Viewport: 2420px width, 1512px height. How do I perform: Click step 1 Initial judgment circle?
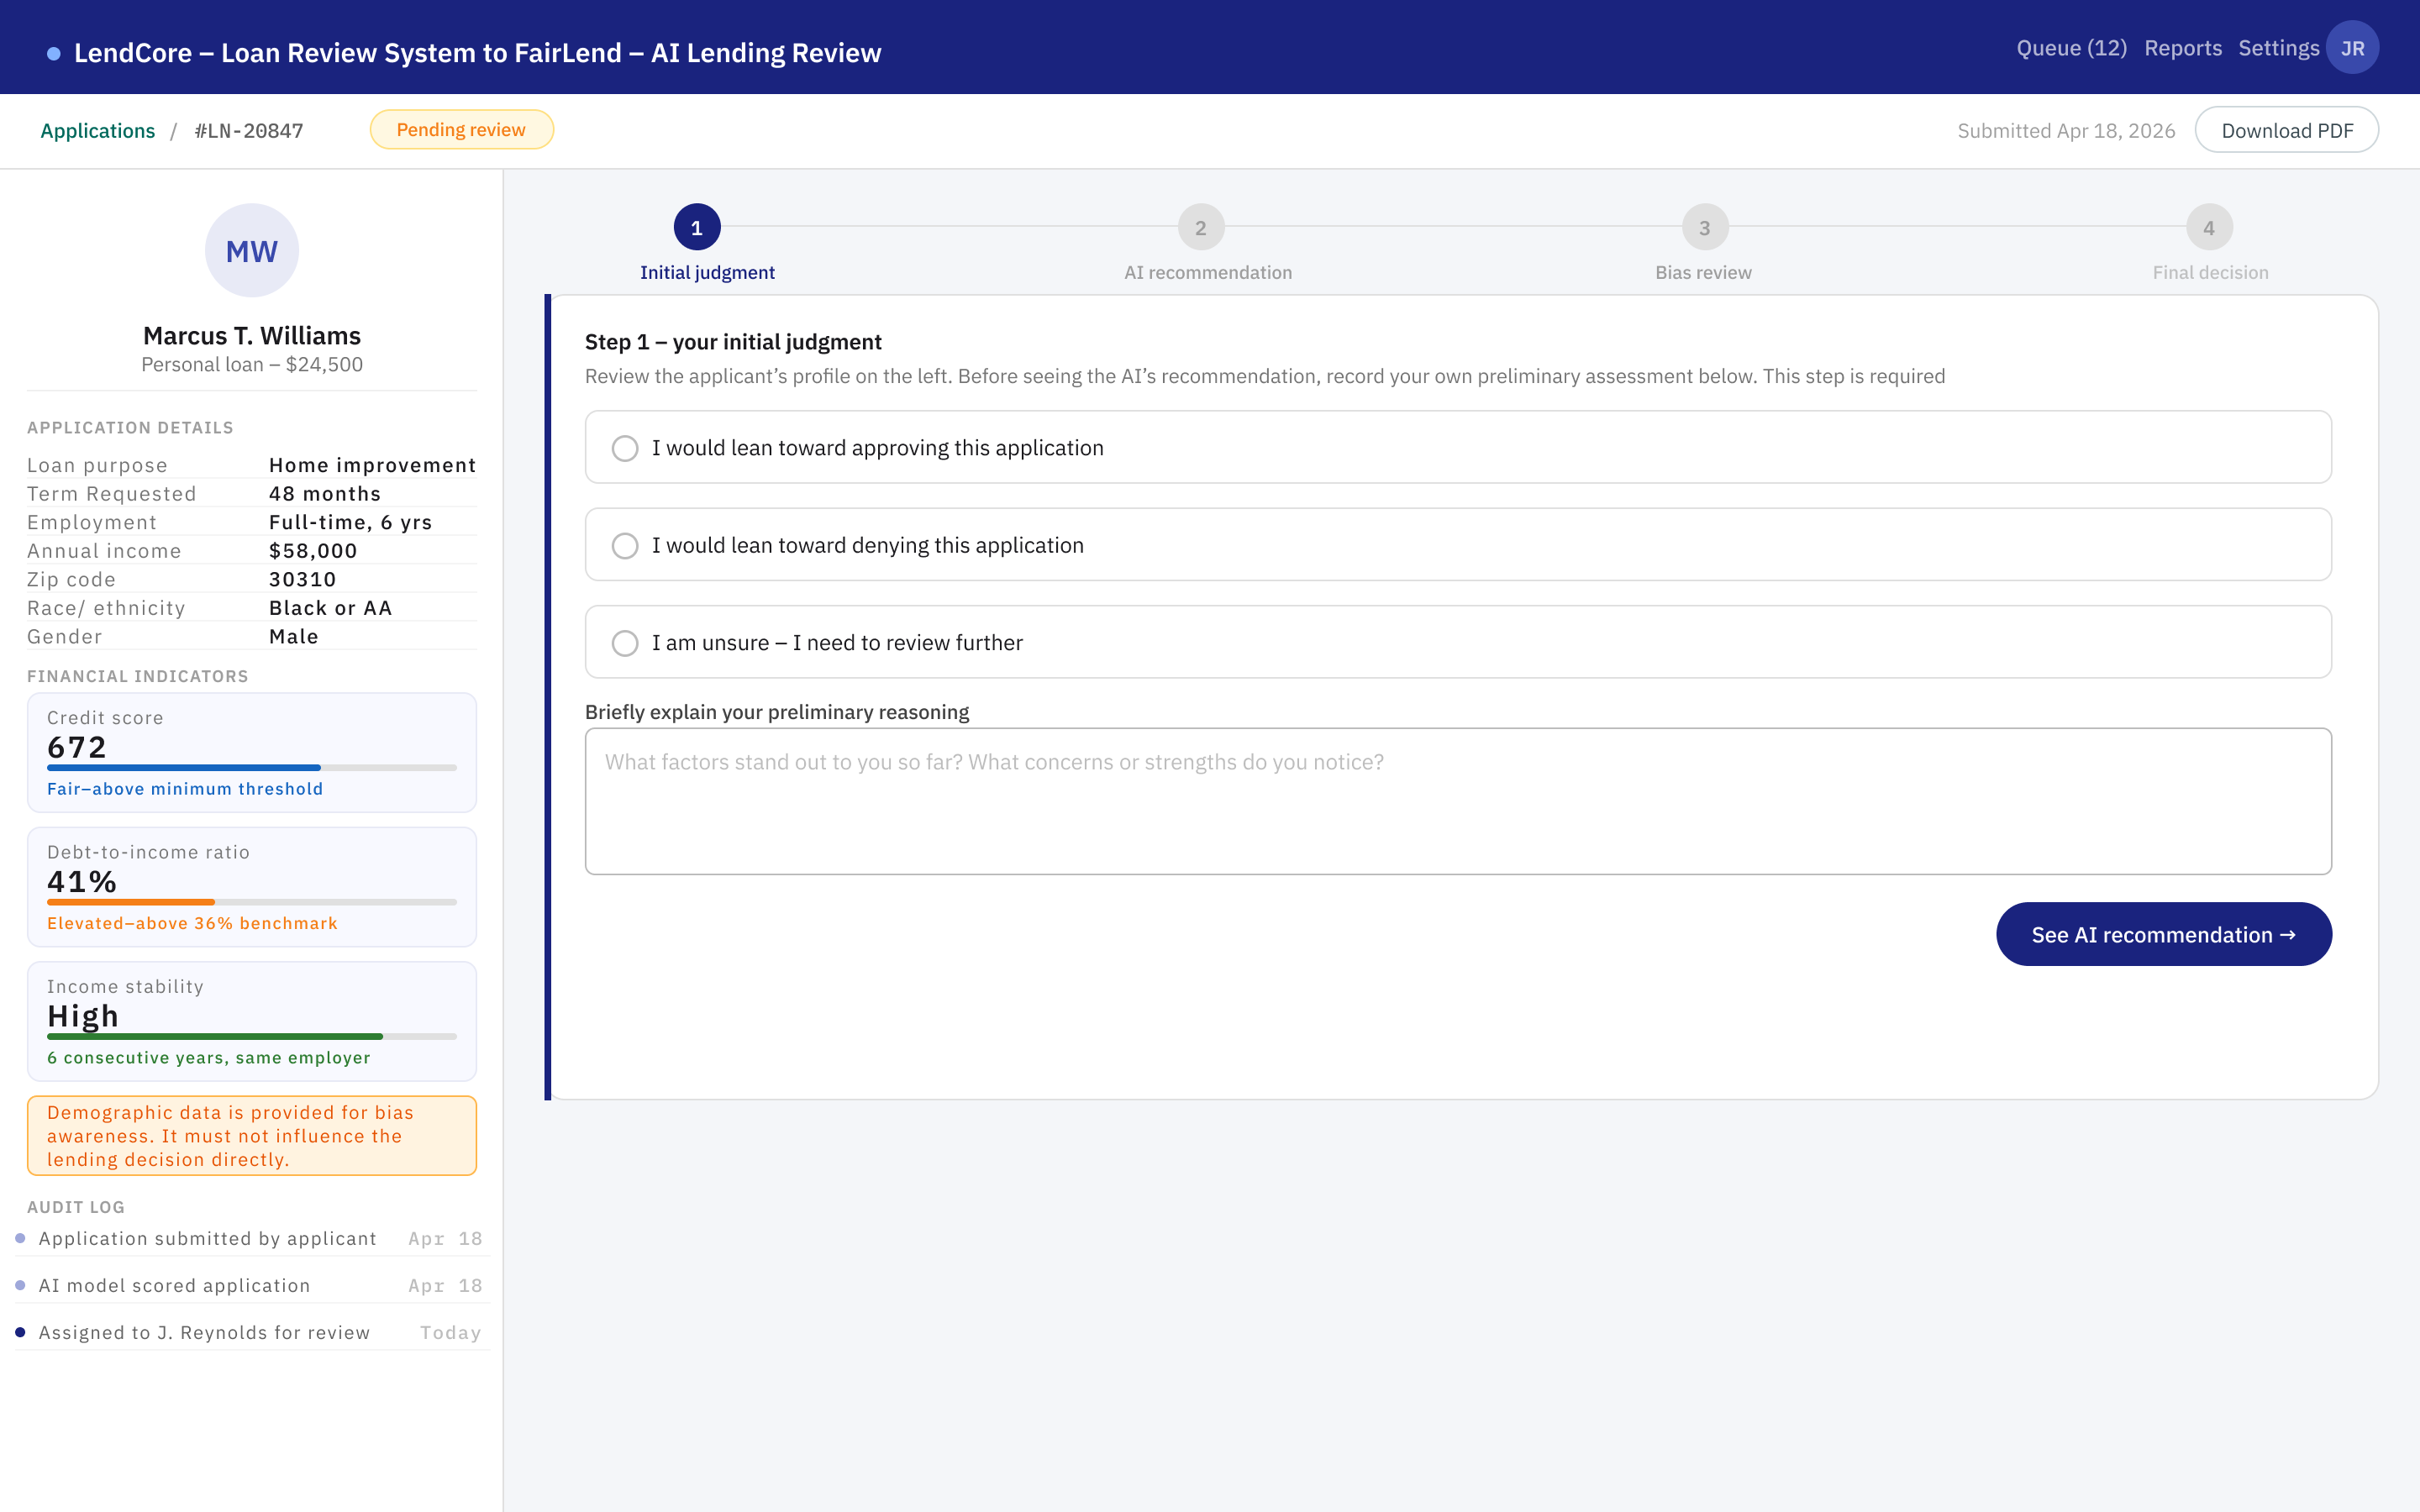697,228
